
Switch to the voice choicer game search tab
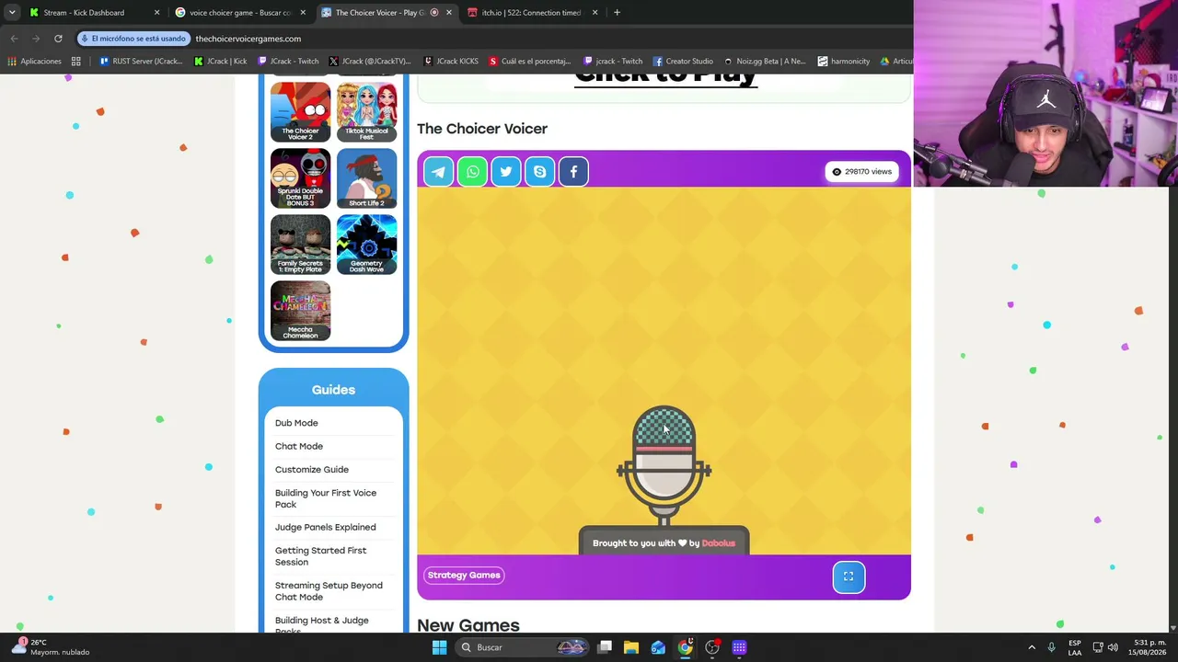coord(241,13)
